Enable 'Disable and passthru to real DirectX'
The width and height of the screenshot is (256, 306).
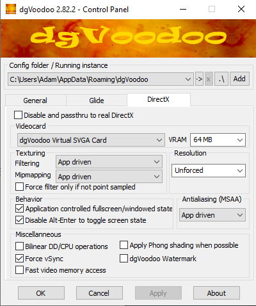coord(18,115)
